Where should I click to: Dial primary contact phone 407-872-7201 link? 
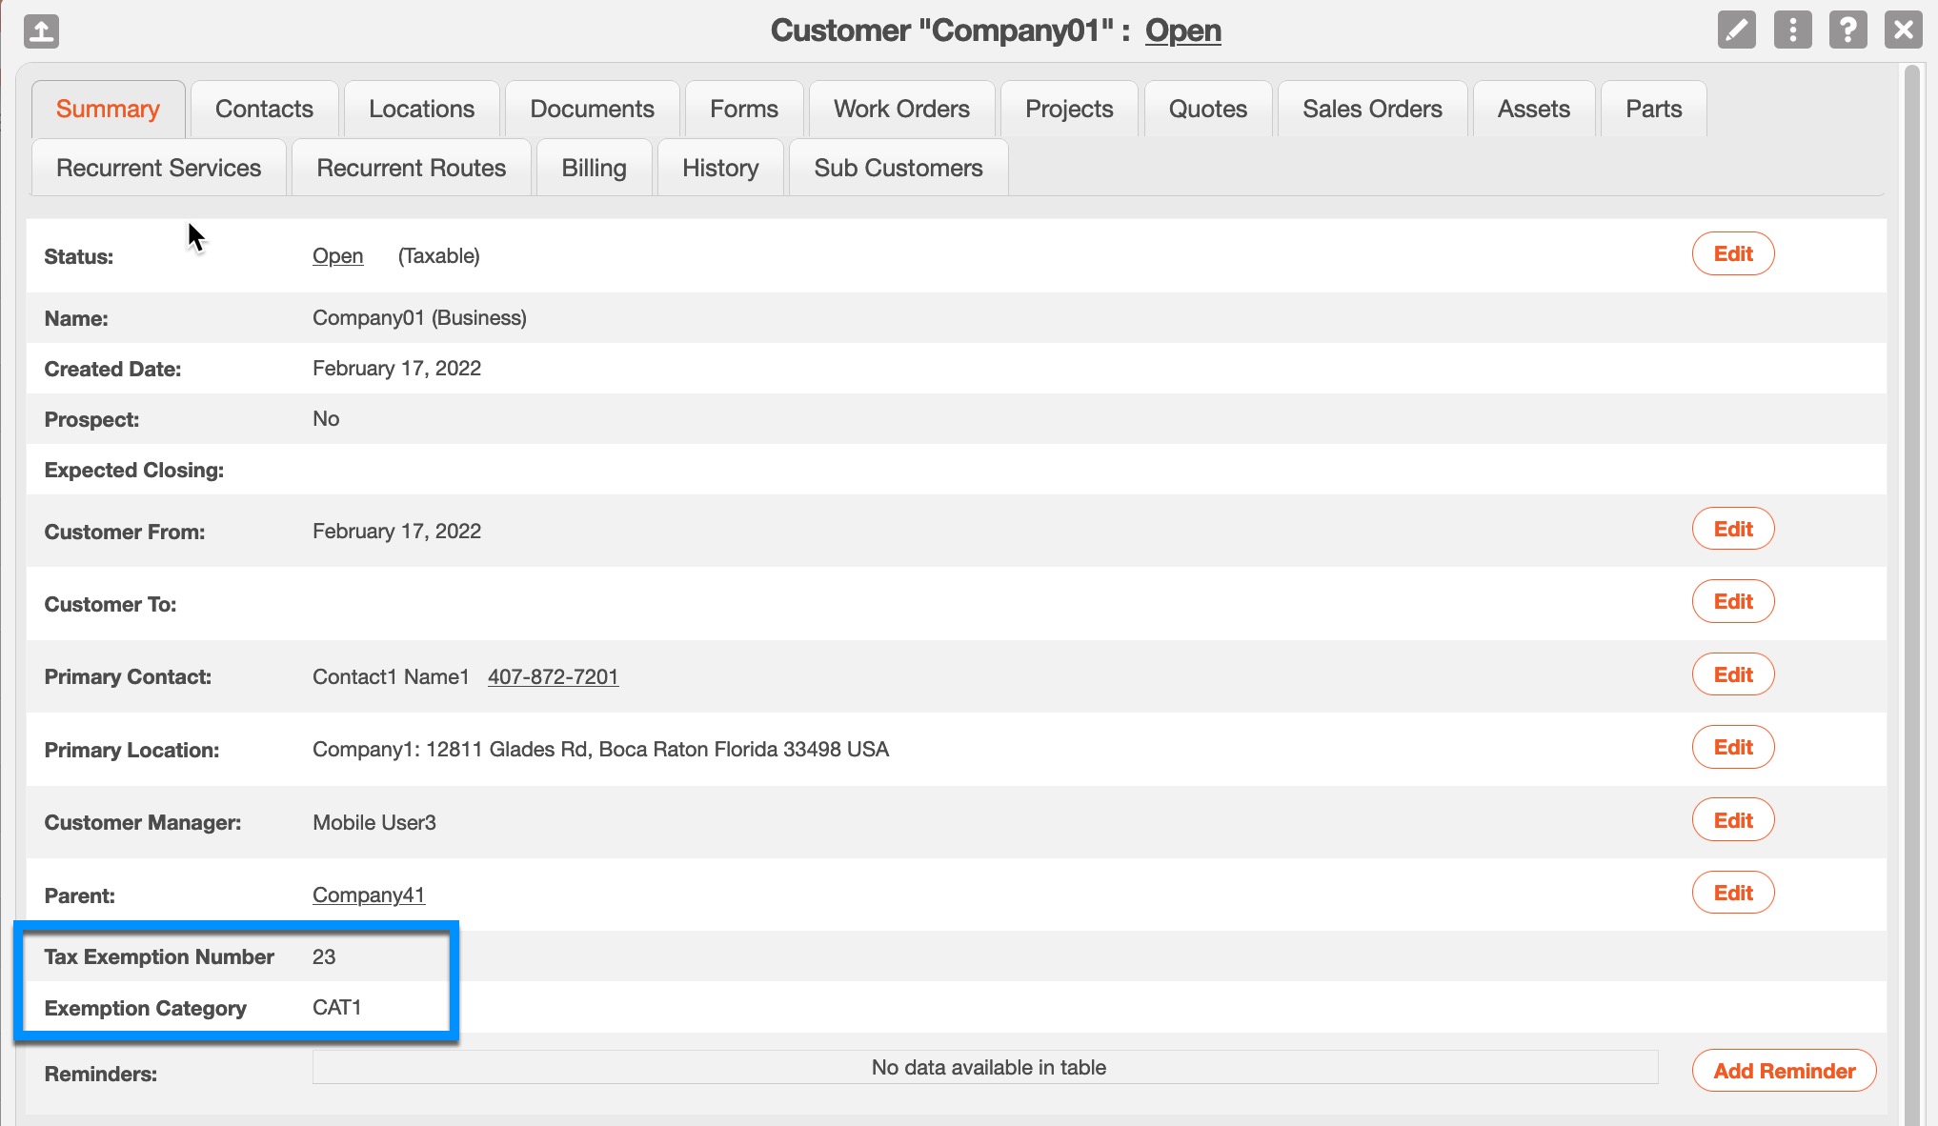click(553, 676)
